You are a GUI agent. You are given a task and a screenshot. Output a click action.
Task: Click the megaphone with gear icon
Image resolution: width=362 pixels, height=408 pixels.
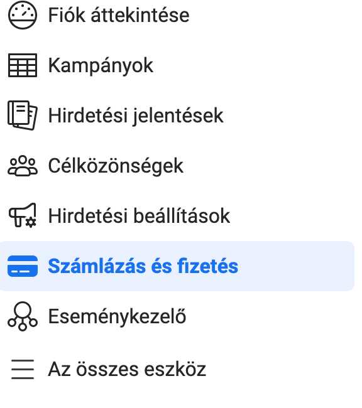click(23, 215)
